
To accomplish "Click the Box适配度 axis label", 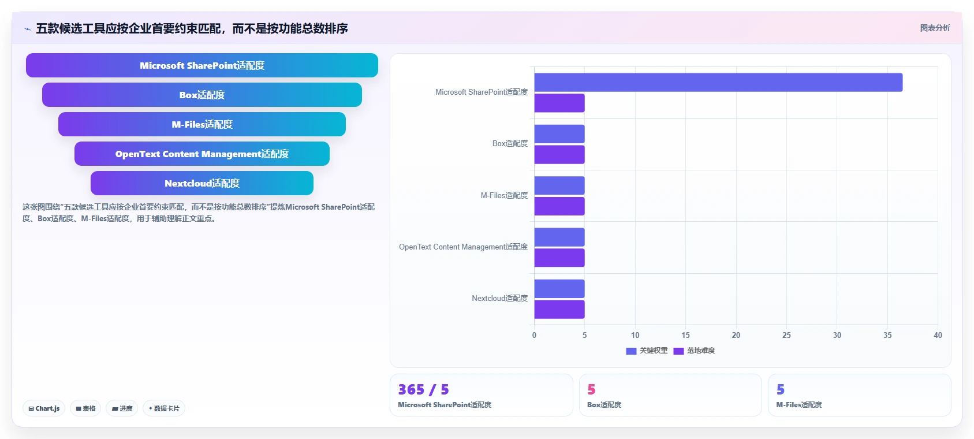I will pos(510,143).
